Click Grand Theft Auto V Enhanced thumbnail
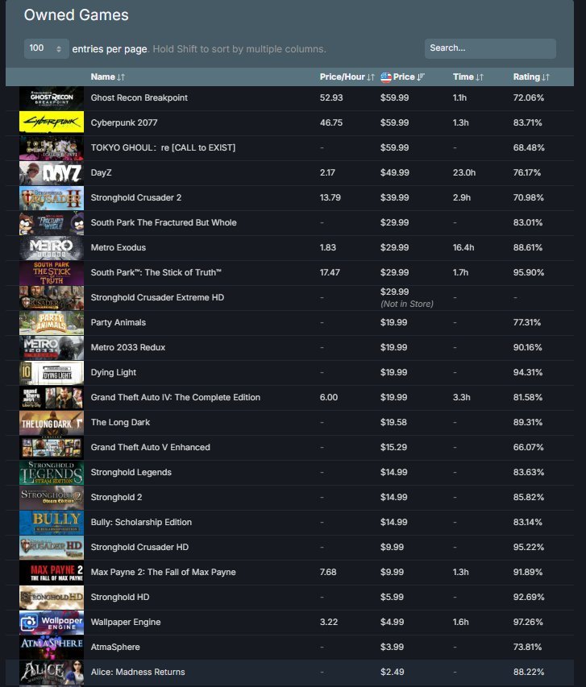Screen dimensions: 586x687 (x=52, y=447)
